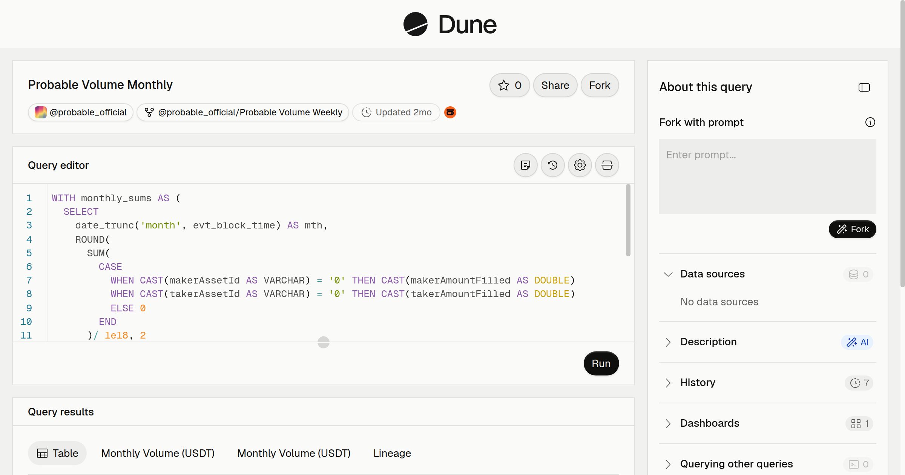This screenshot has width=905, height=475.
Task: Click the black Fork with prompt button
Action: (x=852, y=229)
